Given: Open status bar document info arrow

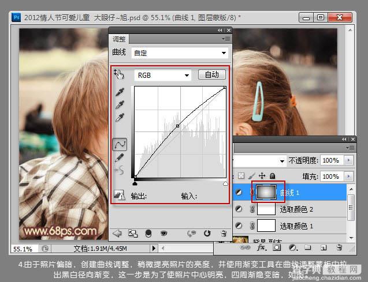Looking at the screenshot, I should pyautogui.click(x=154, y=249).
